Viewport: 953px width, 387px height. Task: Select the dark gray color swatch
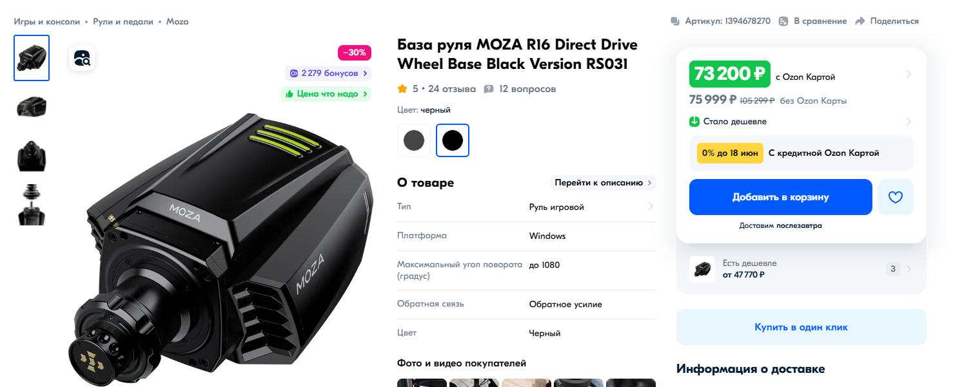pos(414,140)
